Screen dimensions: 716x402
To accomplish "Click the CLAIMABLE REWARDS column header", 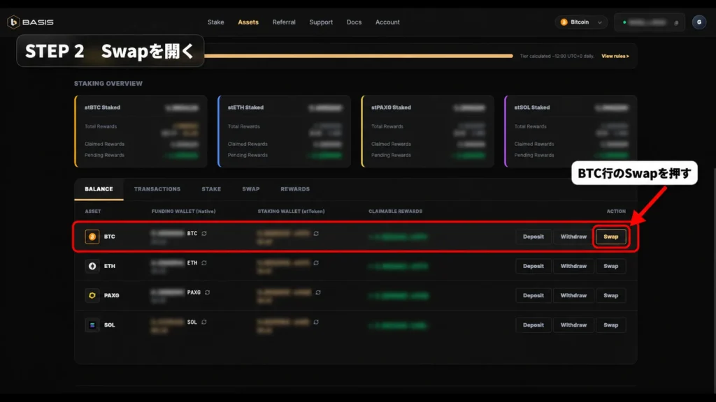I will click(396, 211).
